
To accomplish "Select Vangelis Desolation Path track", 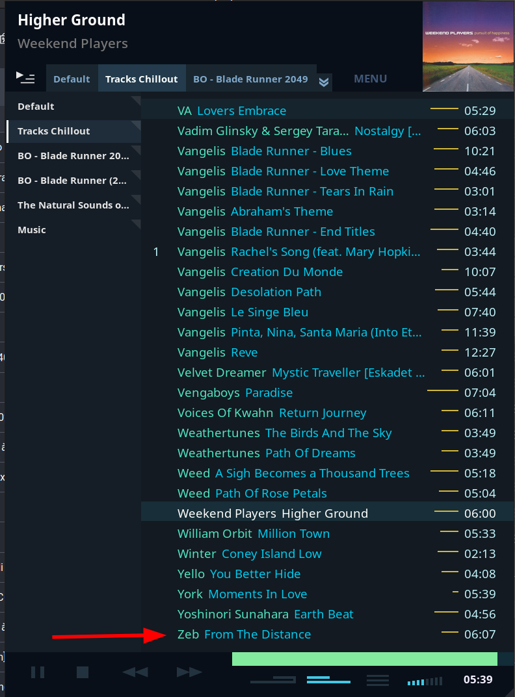I will (x=327, y=292).
